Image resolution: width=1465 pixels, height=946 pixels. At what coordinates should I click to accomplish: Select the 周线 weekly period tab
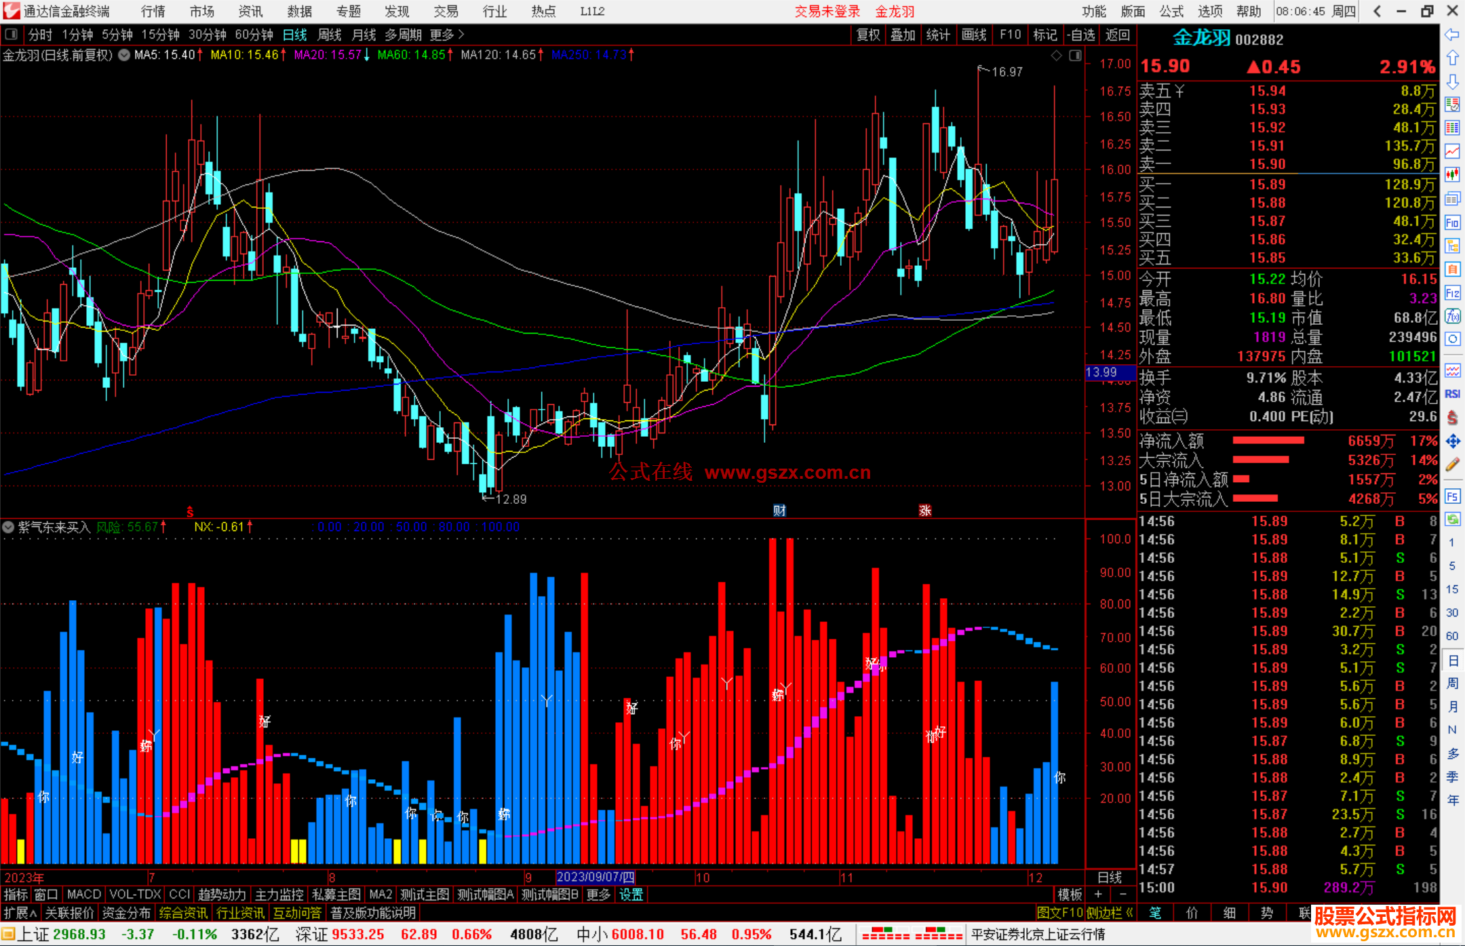tap(330, 35)
